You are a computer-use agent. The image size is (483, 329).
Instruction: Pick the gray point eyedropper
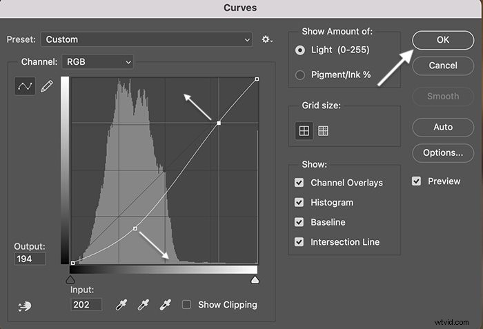(x=144, y=305)
